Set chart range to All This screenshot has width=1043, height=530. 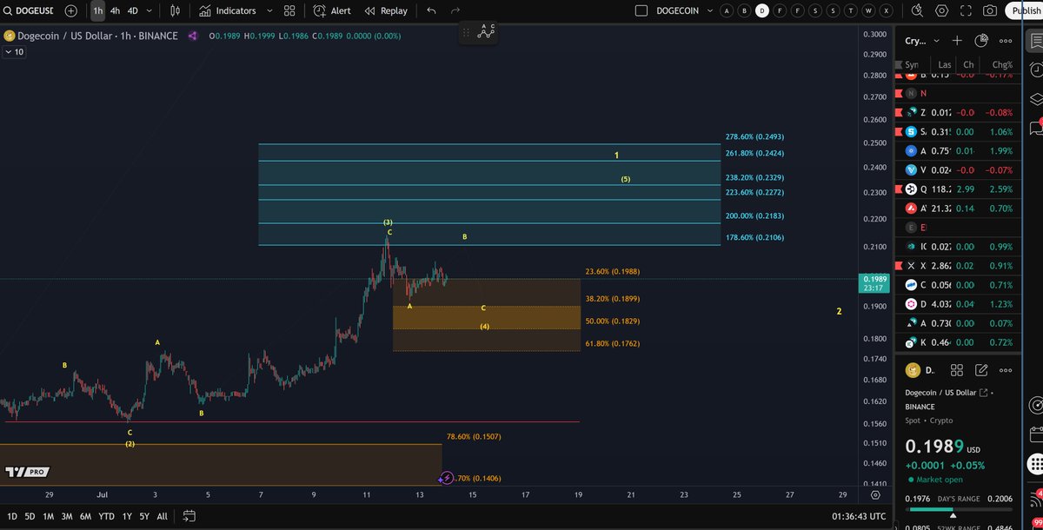pyautogui.click(x=162, y=516)
